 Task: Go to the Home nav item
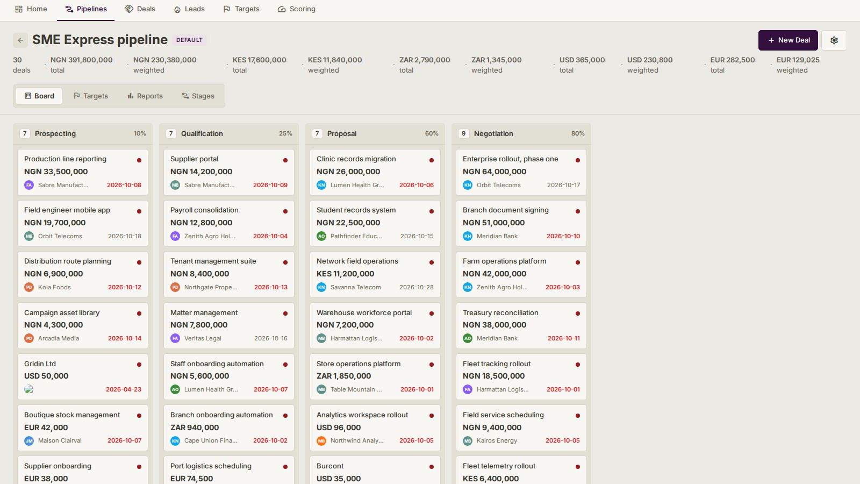(x=31, y=9)
